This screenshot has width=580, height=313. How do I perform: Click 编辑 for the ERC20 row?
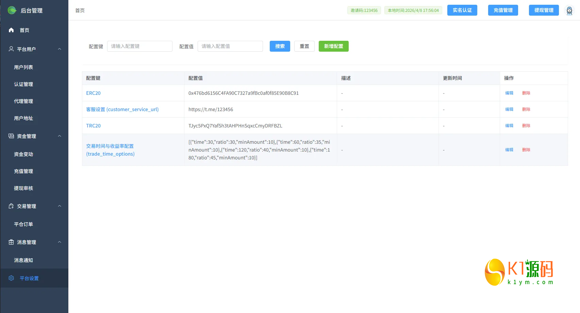(509, 93)
